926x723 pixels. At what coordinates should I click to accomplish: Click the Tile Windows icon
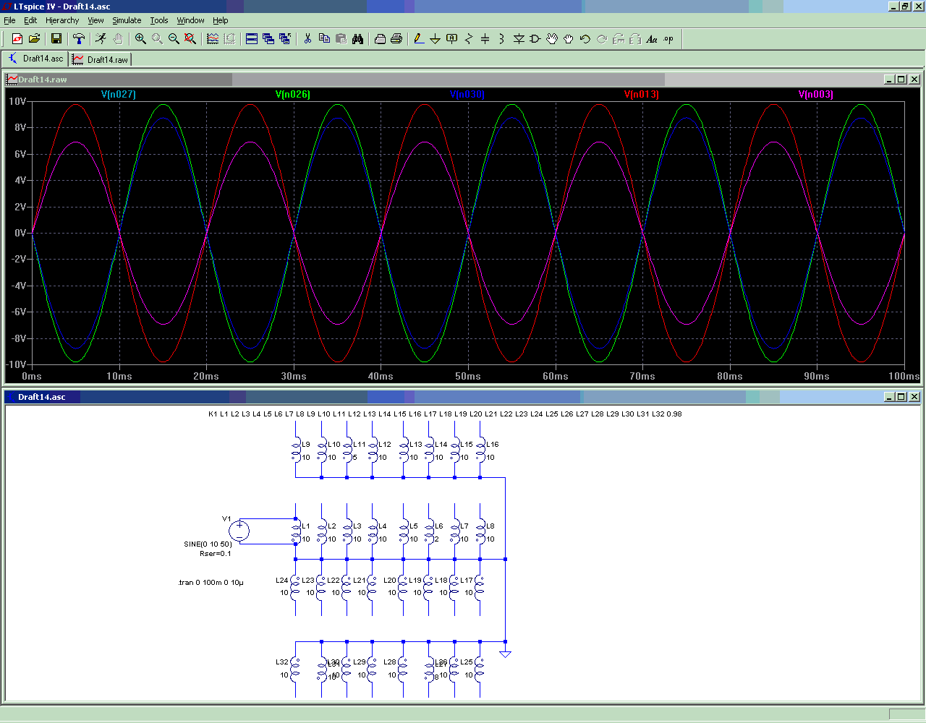click(x=252, y=39)
